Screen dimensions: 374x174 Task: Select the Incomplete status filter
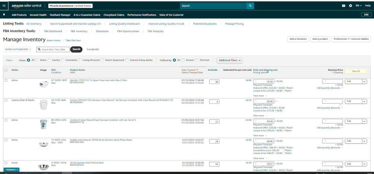pos(63,60)
